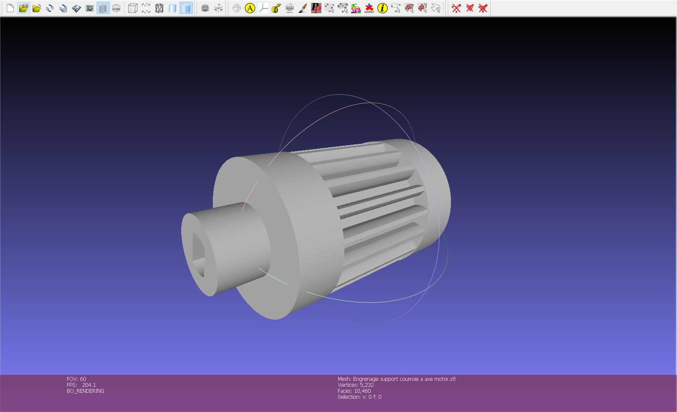Select the Z-painting brush tool
677x412 pixels.
pyautogui.click(x=303, y=8)
